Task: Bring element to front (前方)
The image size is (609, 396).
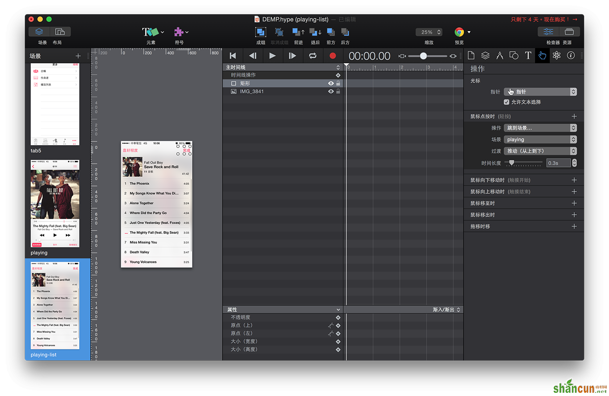Action: pos(331,32)
